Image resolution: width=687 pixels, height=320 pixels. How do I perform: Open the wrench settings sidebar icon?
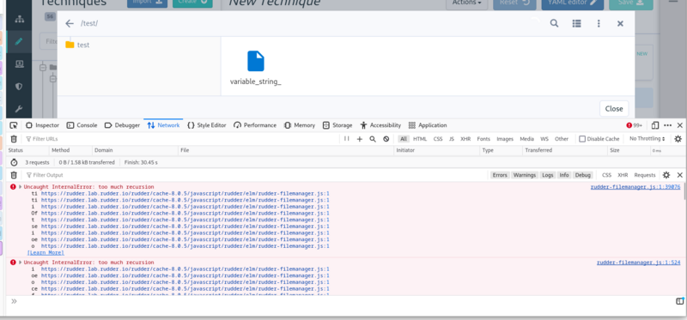[x=19, y=108]
